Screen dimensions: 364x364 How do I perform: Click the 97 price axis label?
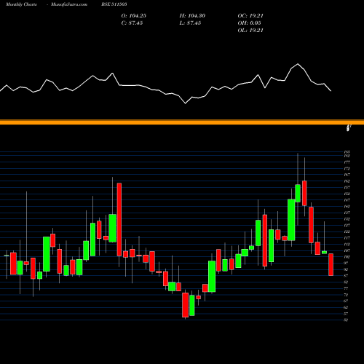coord(346,263)
